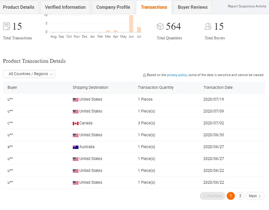269x210 pixels.
Task: Click the Next page button
Action: point(255,196)
